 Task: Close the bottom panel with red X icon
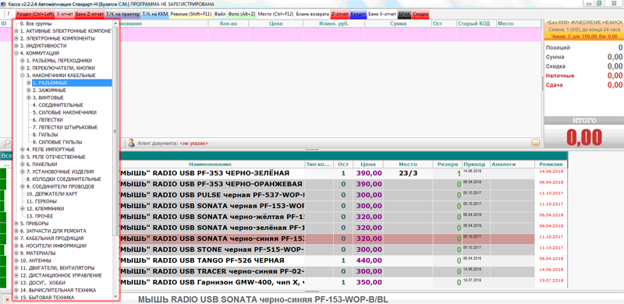pos(7,299)
